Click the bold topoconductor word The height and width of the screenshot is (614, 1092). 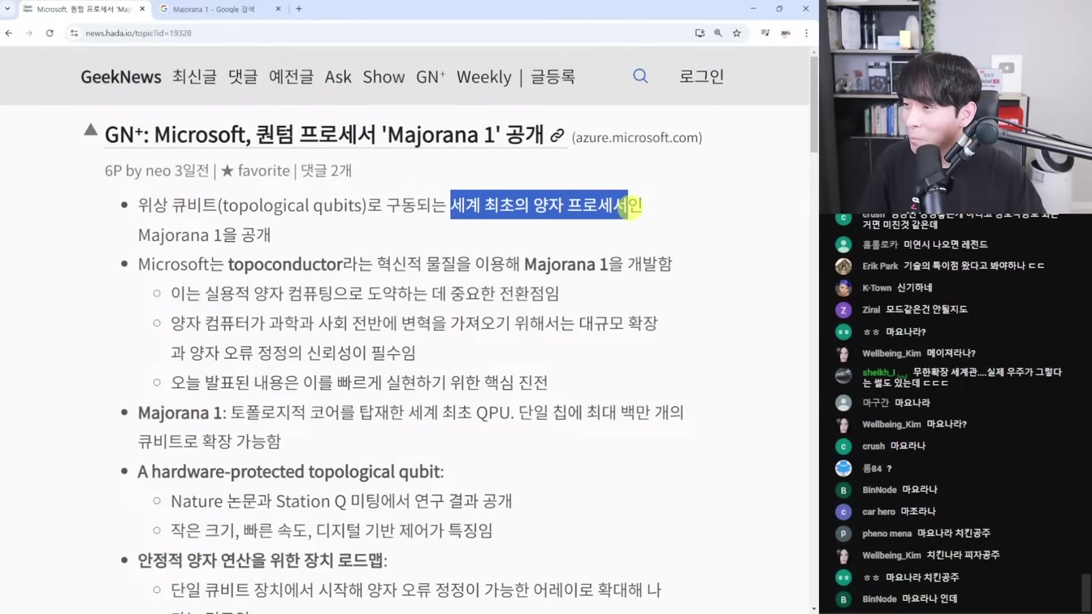tap(285, 264)
